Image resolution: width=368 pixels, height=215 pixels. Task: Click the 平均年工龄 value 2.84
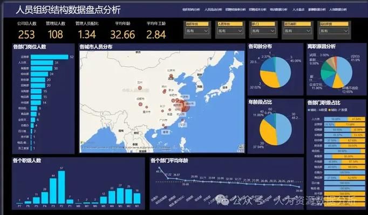click(156, 34)
